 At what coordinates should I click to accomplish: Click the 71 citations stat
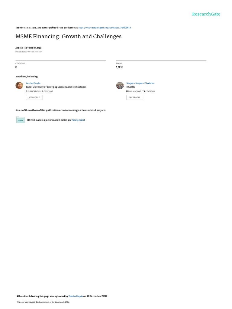click(x=149, y=91)
